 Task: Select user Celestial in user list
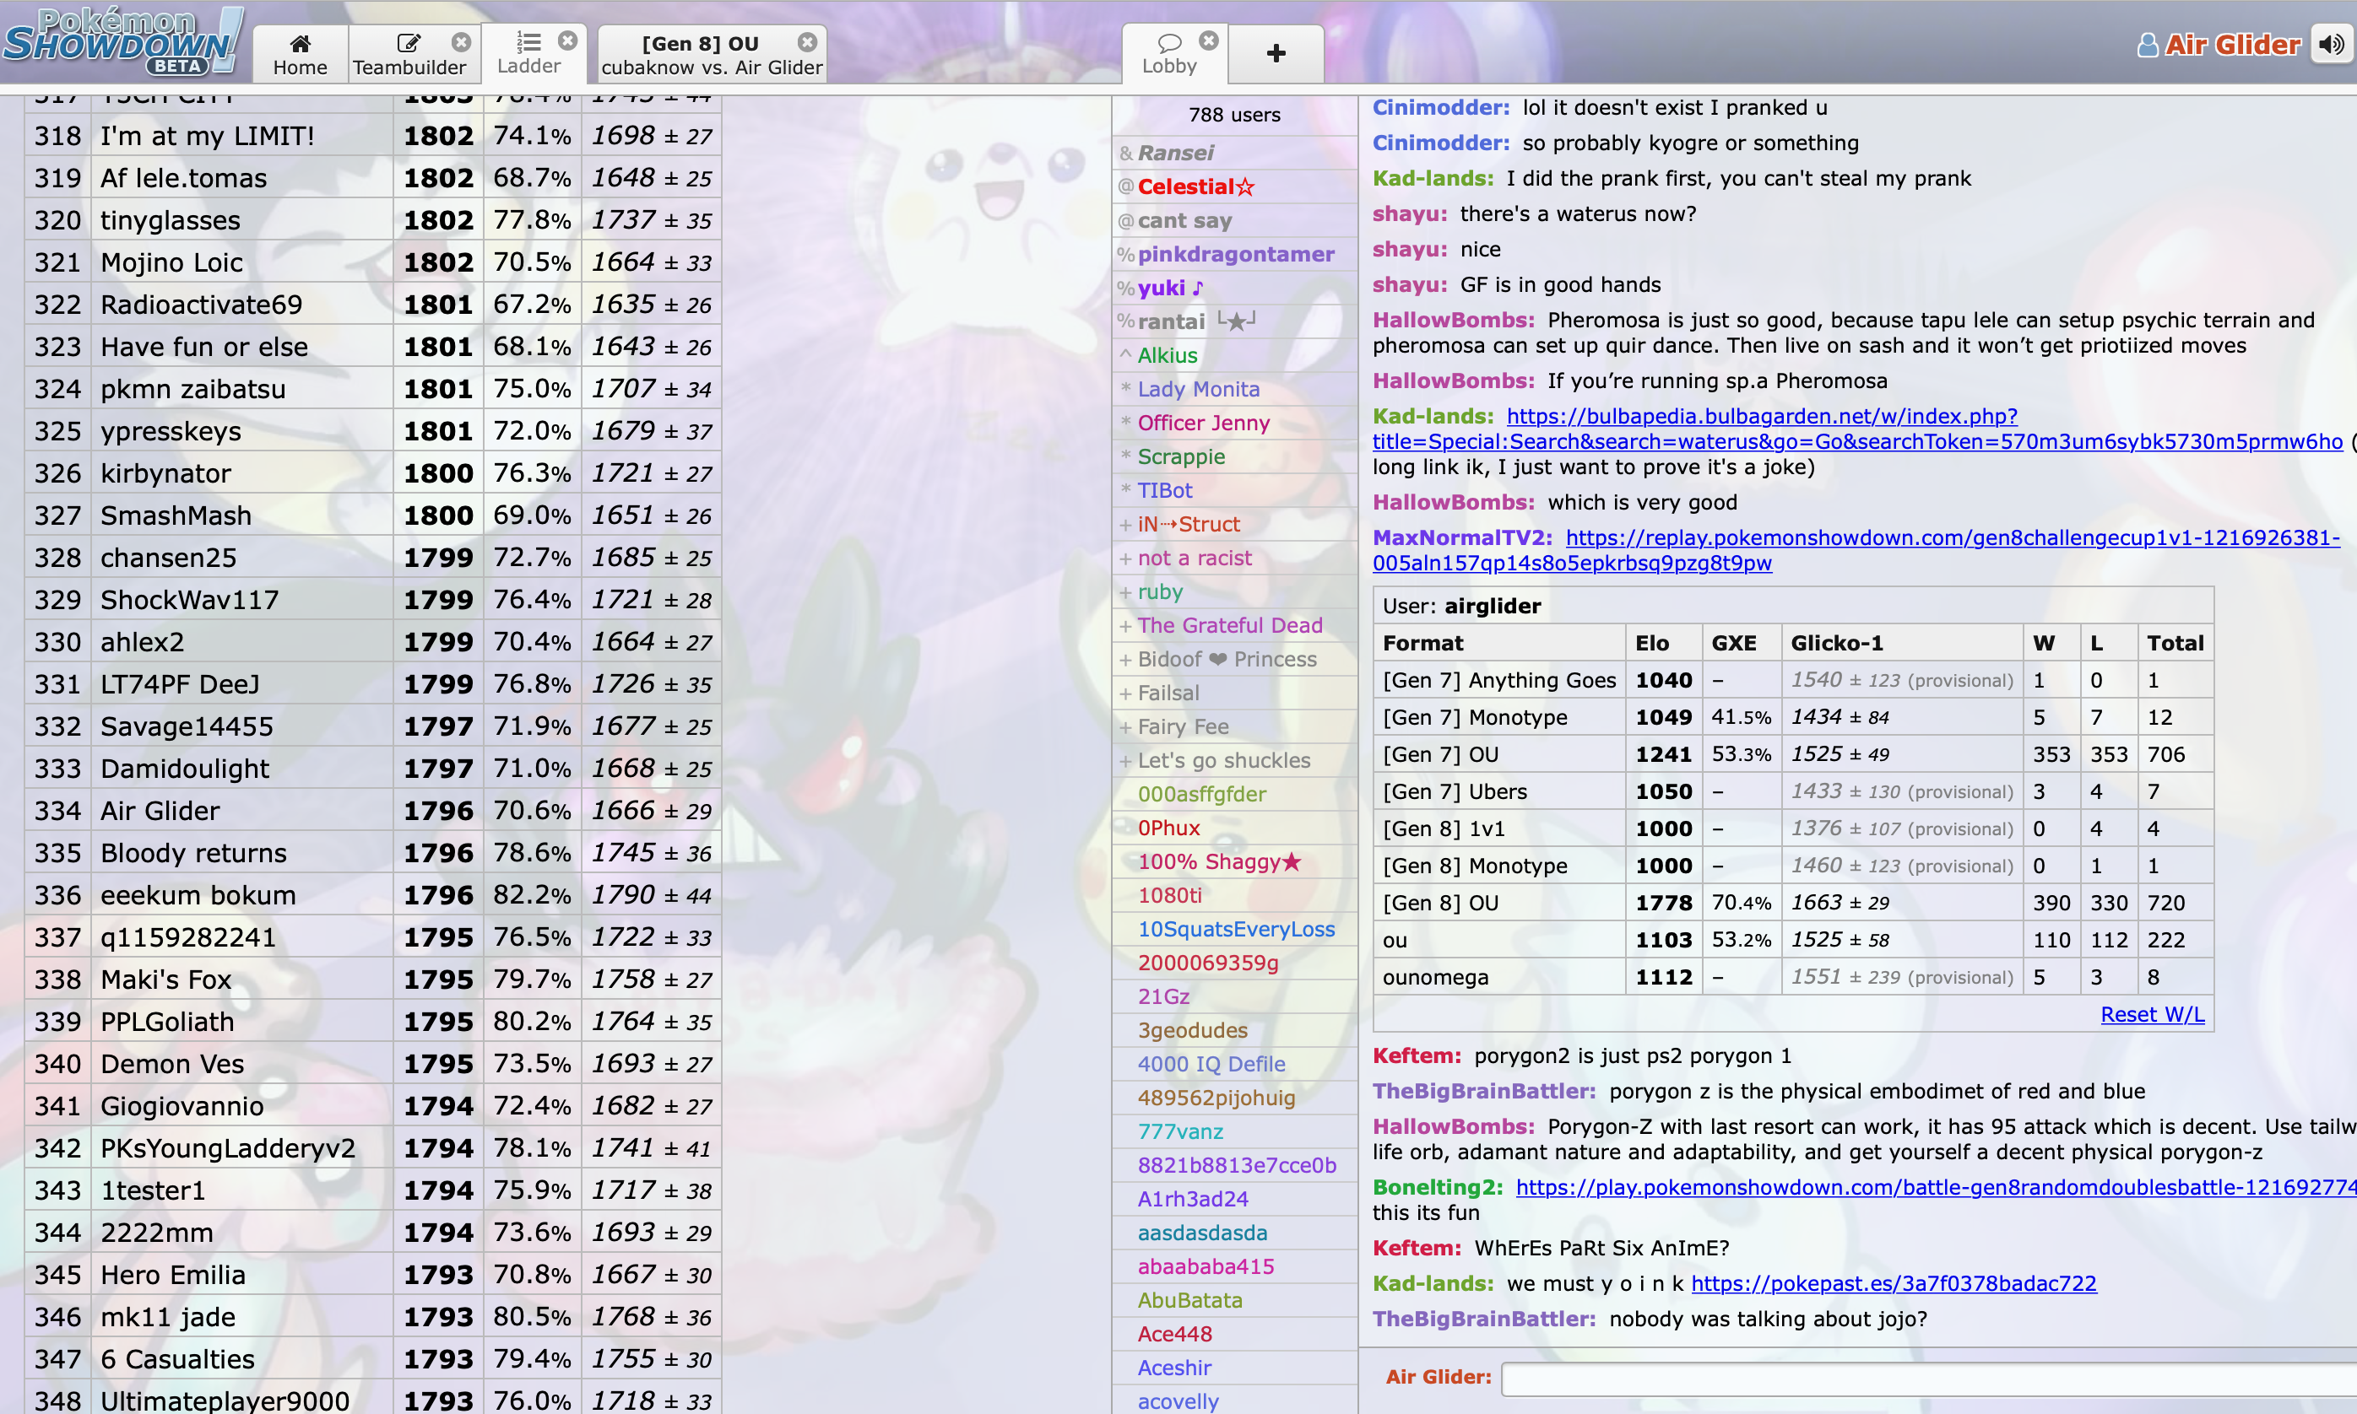click(x=1236, y=186)
